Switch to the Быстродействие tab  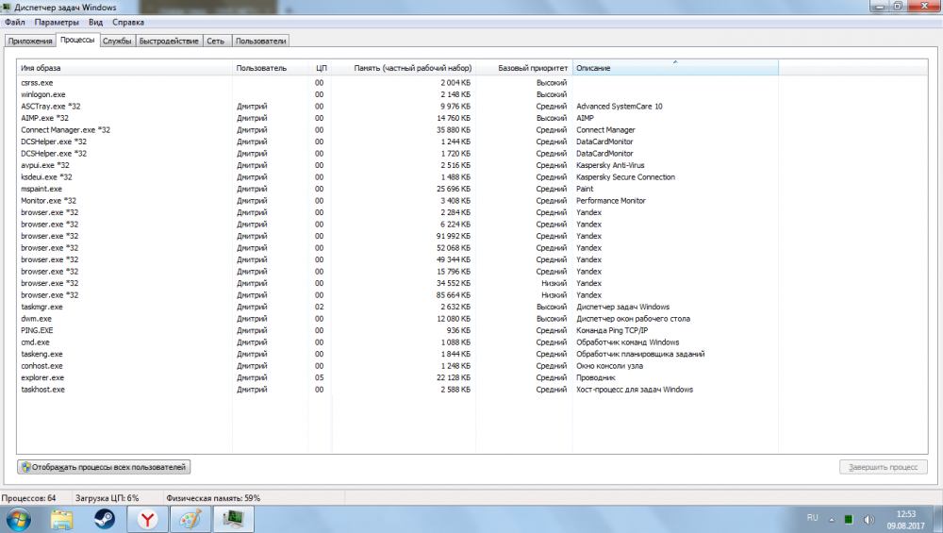coord(169,41)
